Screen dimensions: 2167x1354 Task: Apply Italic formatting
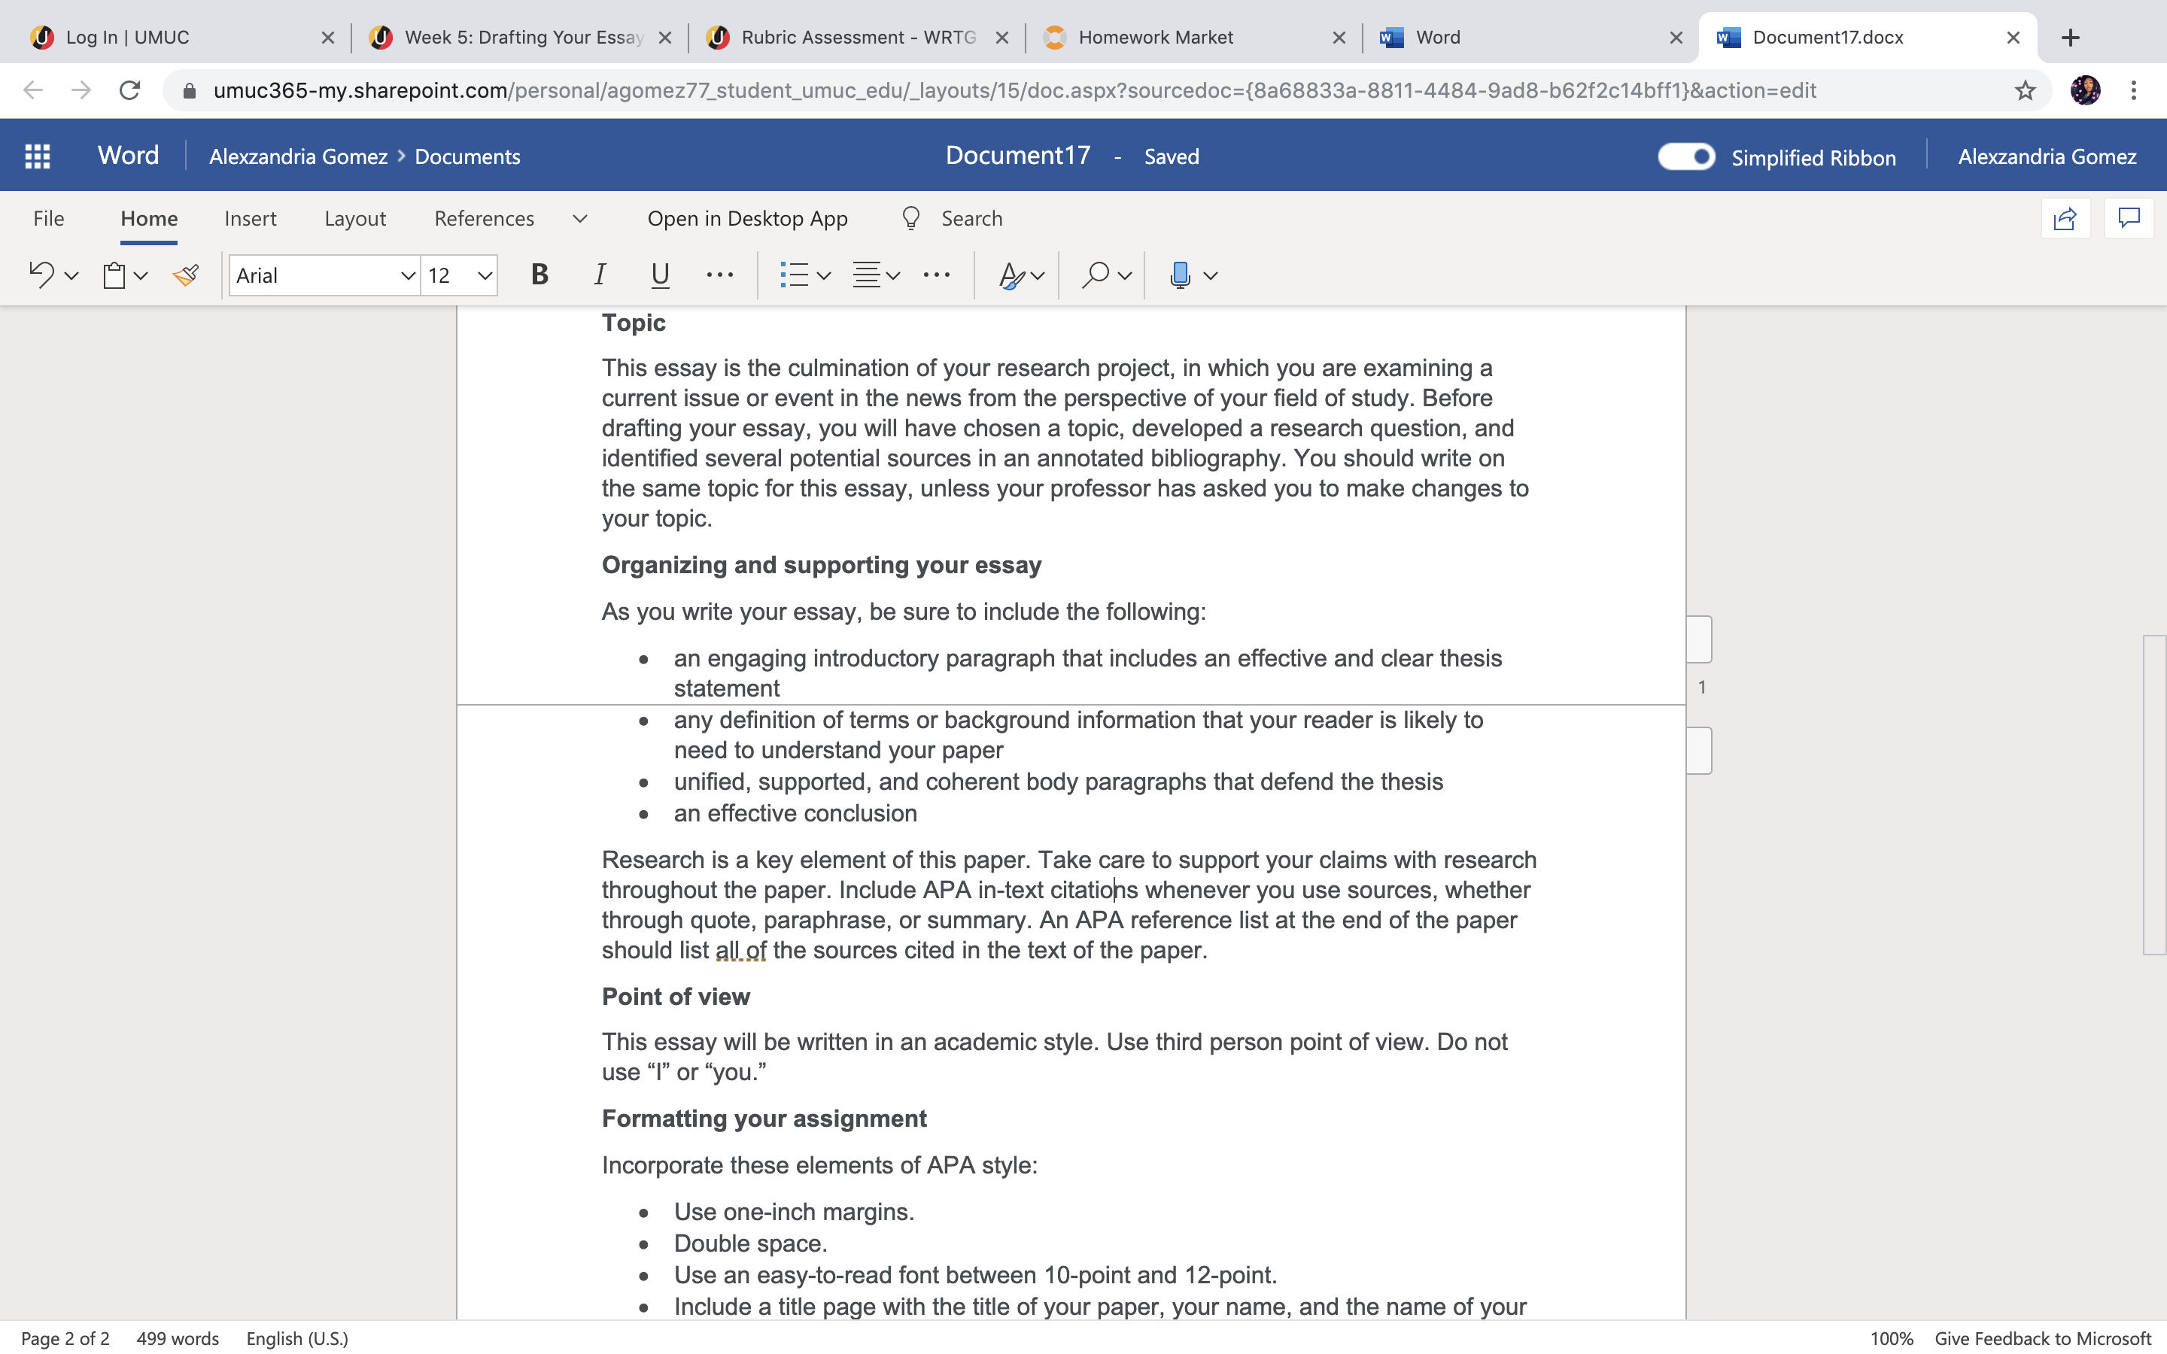pos(599,275)
